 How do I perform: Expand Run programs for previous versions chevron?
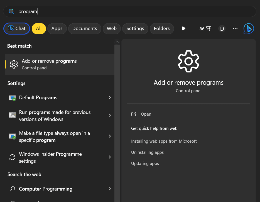coord(110,115)
